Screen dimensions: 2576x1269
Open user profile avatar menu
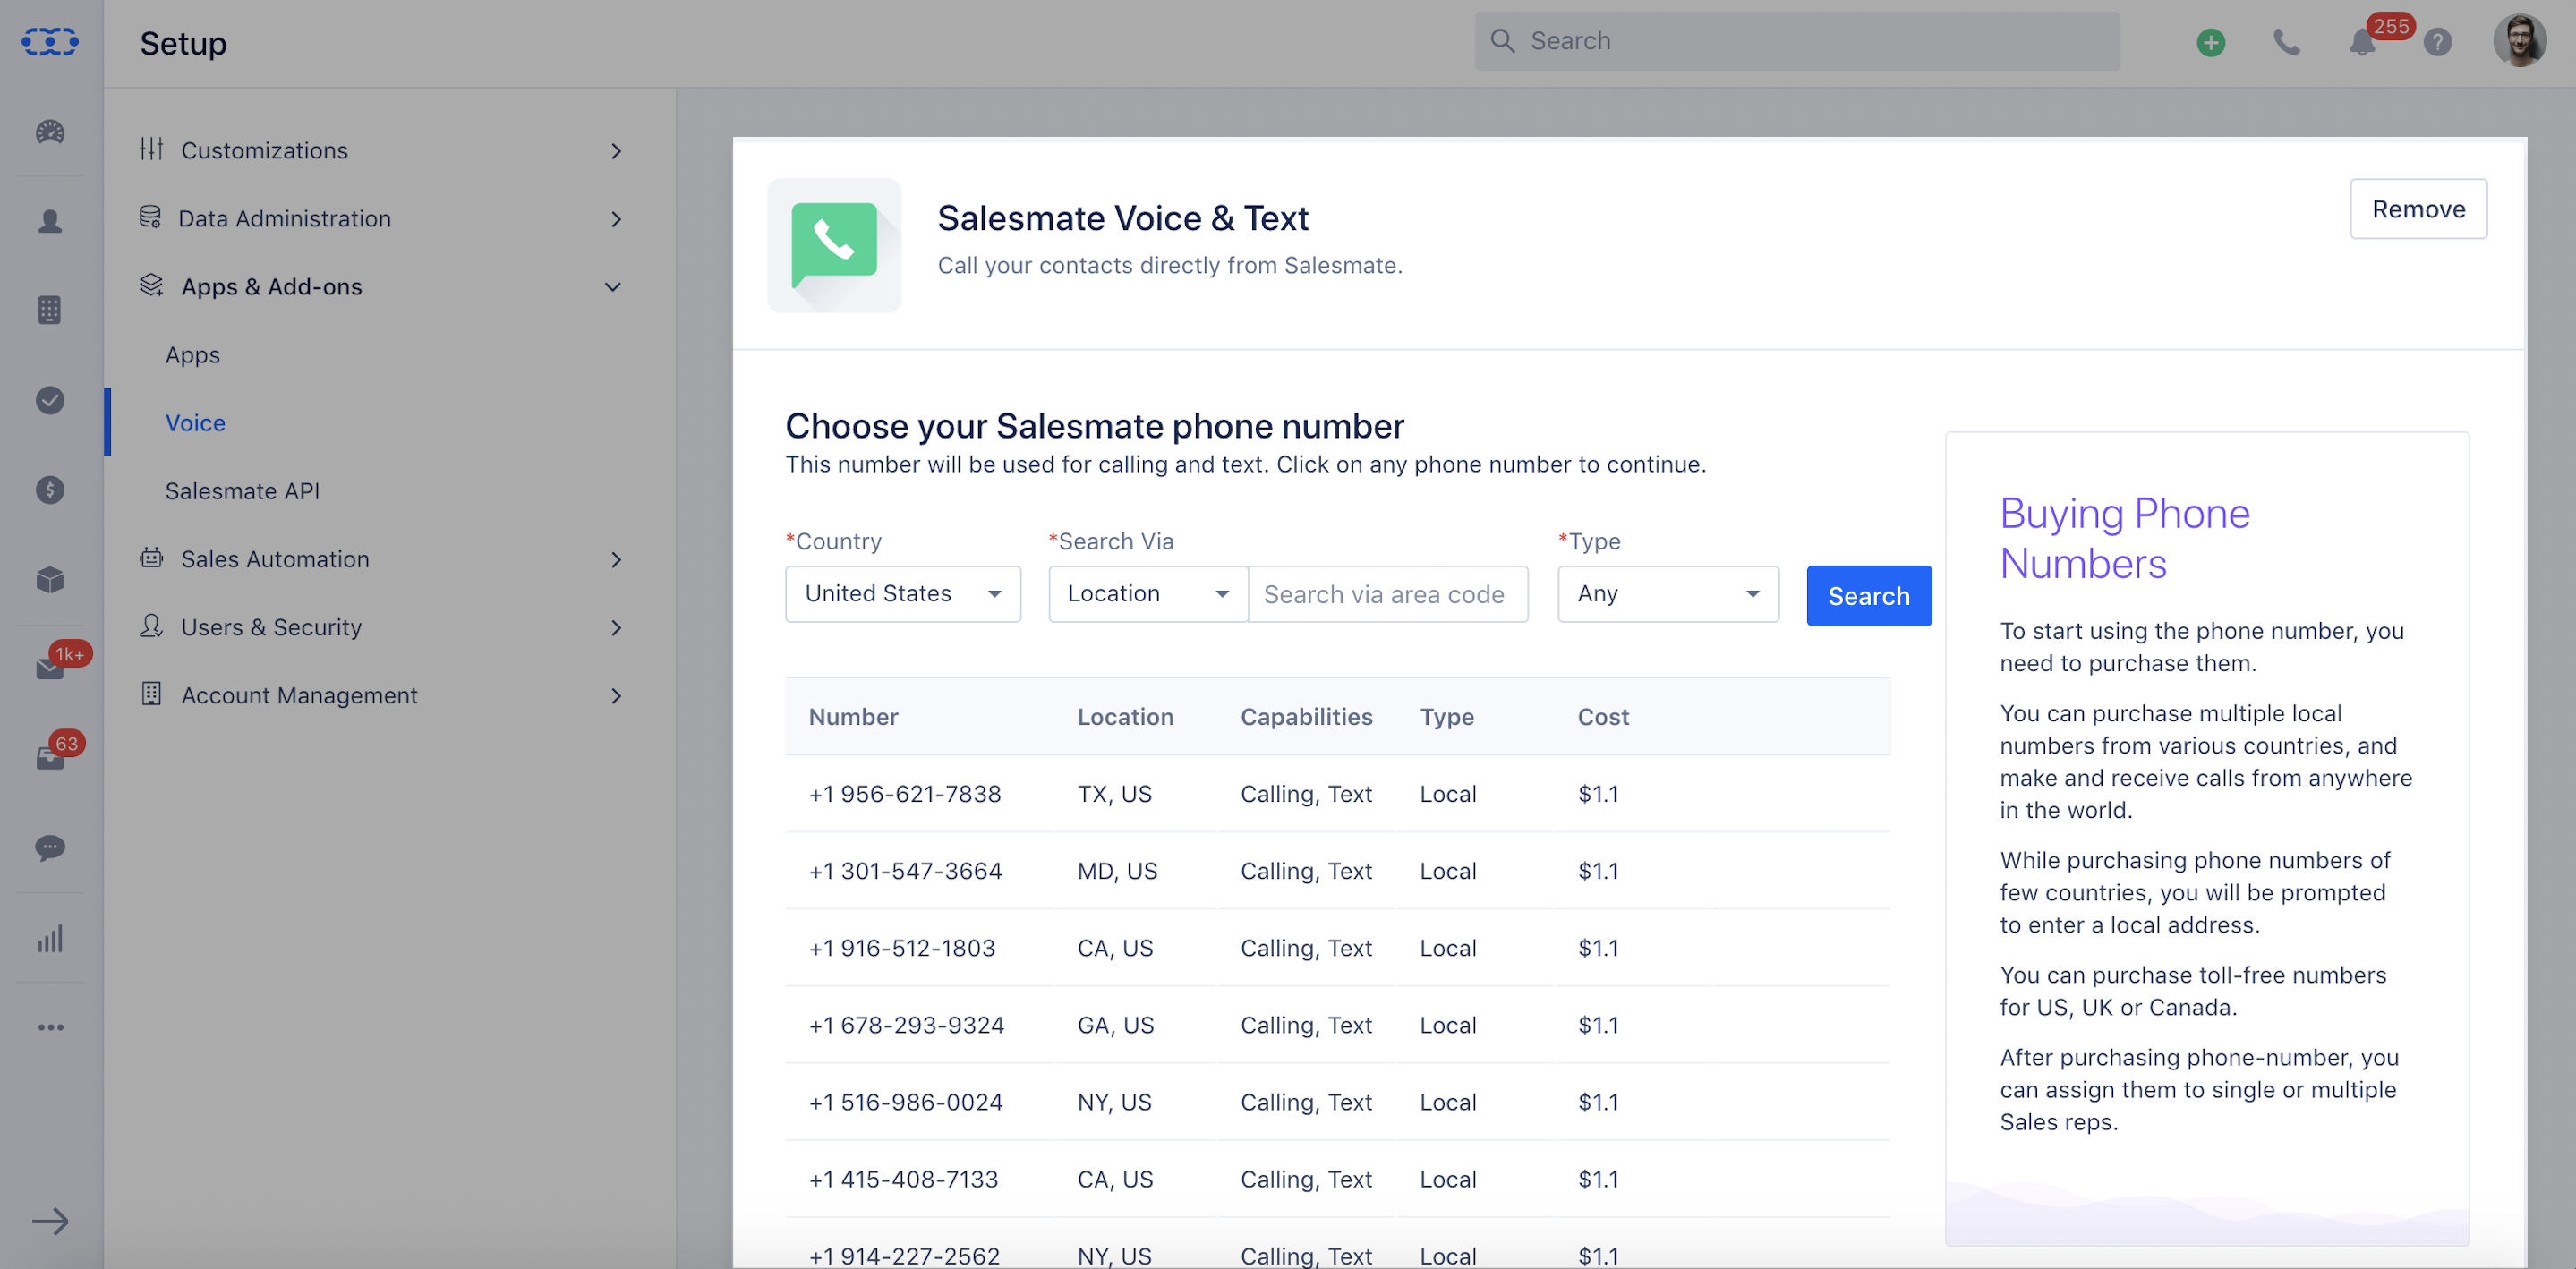(2518, 42)
